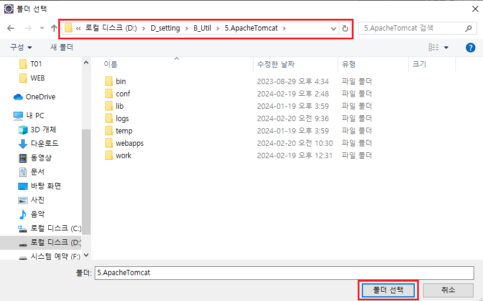Expand the address bar history dropdown
The image size is (483, 301).
(334, 29)
